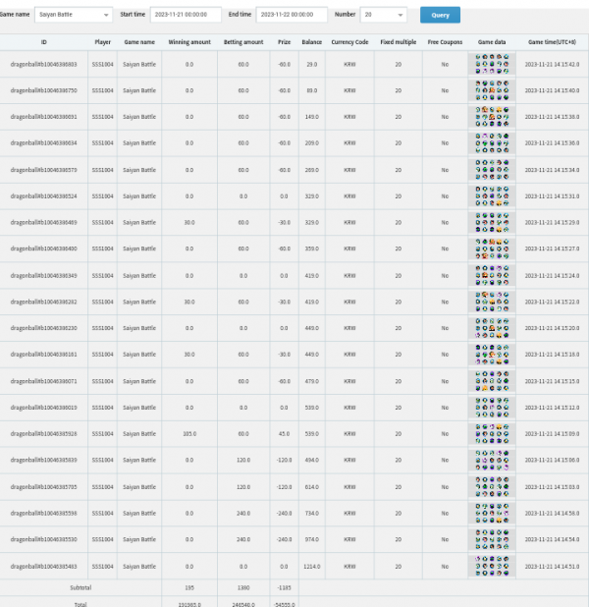Click the balance value 149.0 cell

click(x=311, y=117)
